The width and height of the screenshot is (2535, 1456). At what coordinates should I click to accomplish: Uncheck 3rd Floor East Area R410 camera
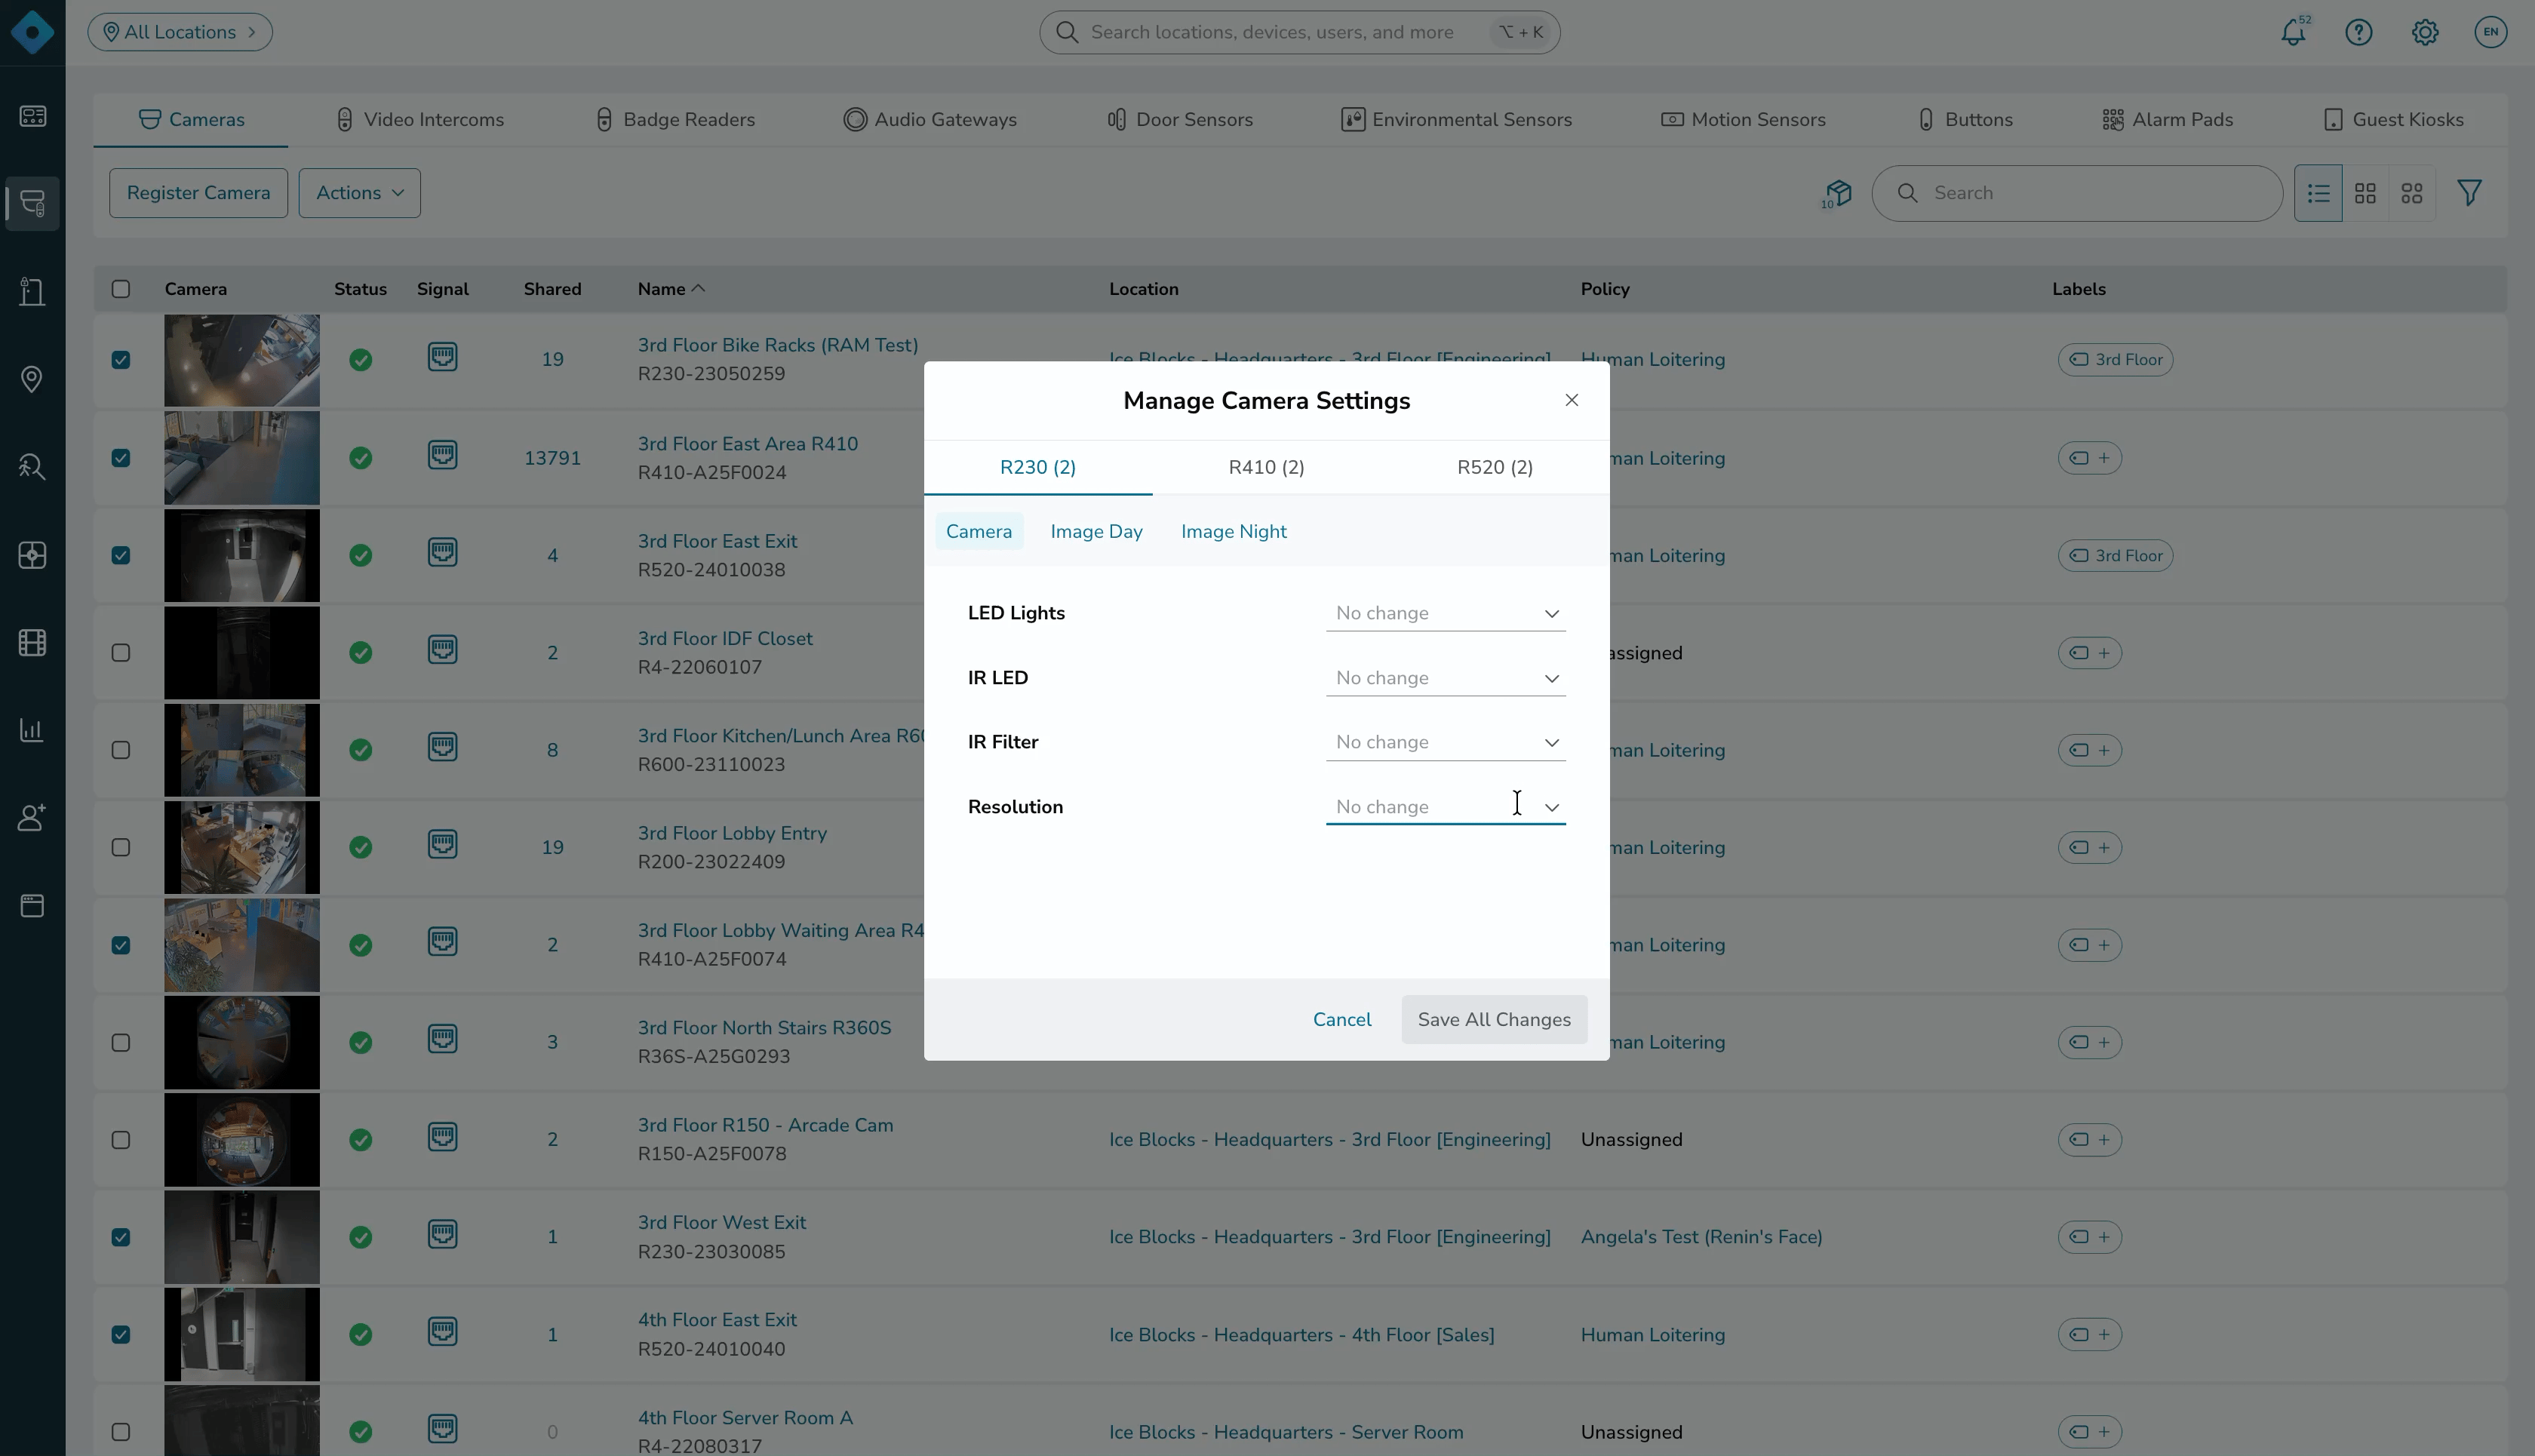[x=121, y=458]
